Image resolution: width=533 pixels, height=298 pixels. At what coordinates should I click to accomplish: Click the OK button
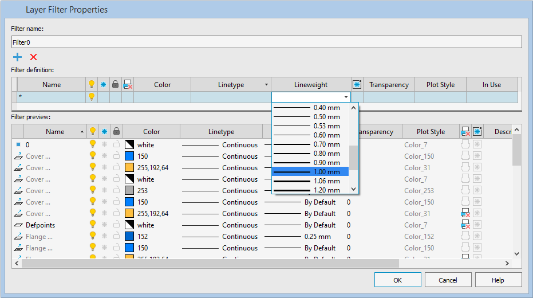[397, 280]
